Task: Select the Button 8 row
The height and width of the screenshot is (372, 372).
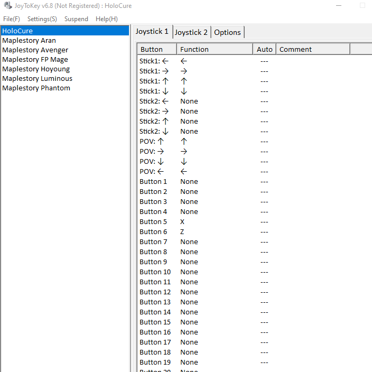Action: coord(254,252)
